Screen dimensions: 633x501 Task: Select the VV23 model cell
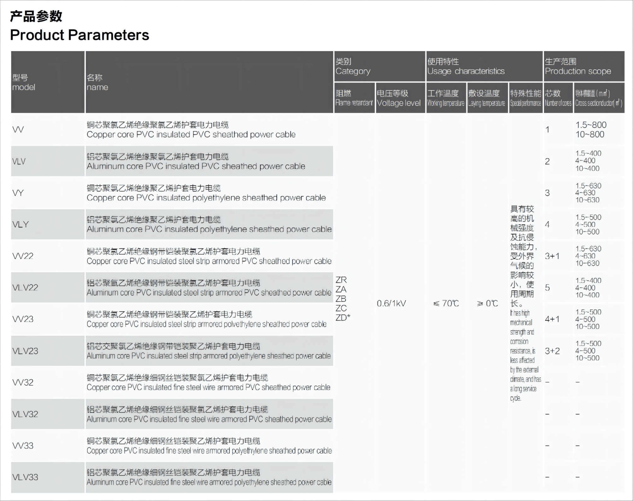coord(48,319)
